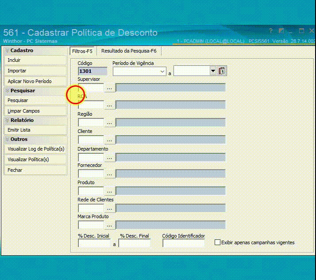Focus the Rede de Clientes code field

click(x=91, y=208)
